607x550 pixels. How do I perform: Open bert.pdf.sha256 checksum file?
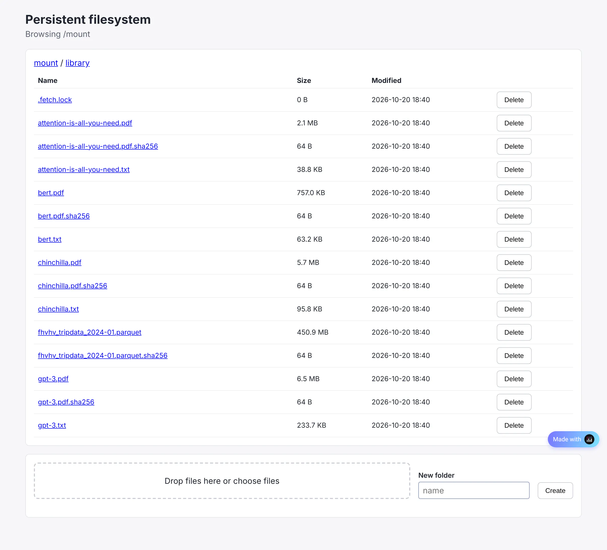(x=64, y=216)
